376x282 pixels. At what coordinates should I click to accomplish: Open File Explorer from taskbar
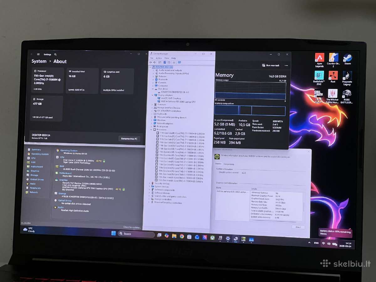tap(174, 236)
